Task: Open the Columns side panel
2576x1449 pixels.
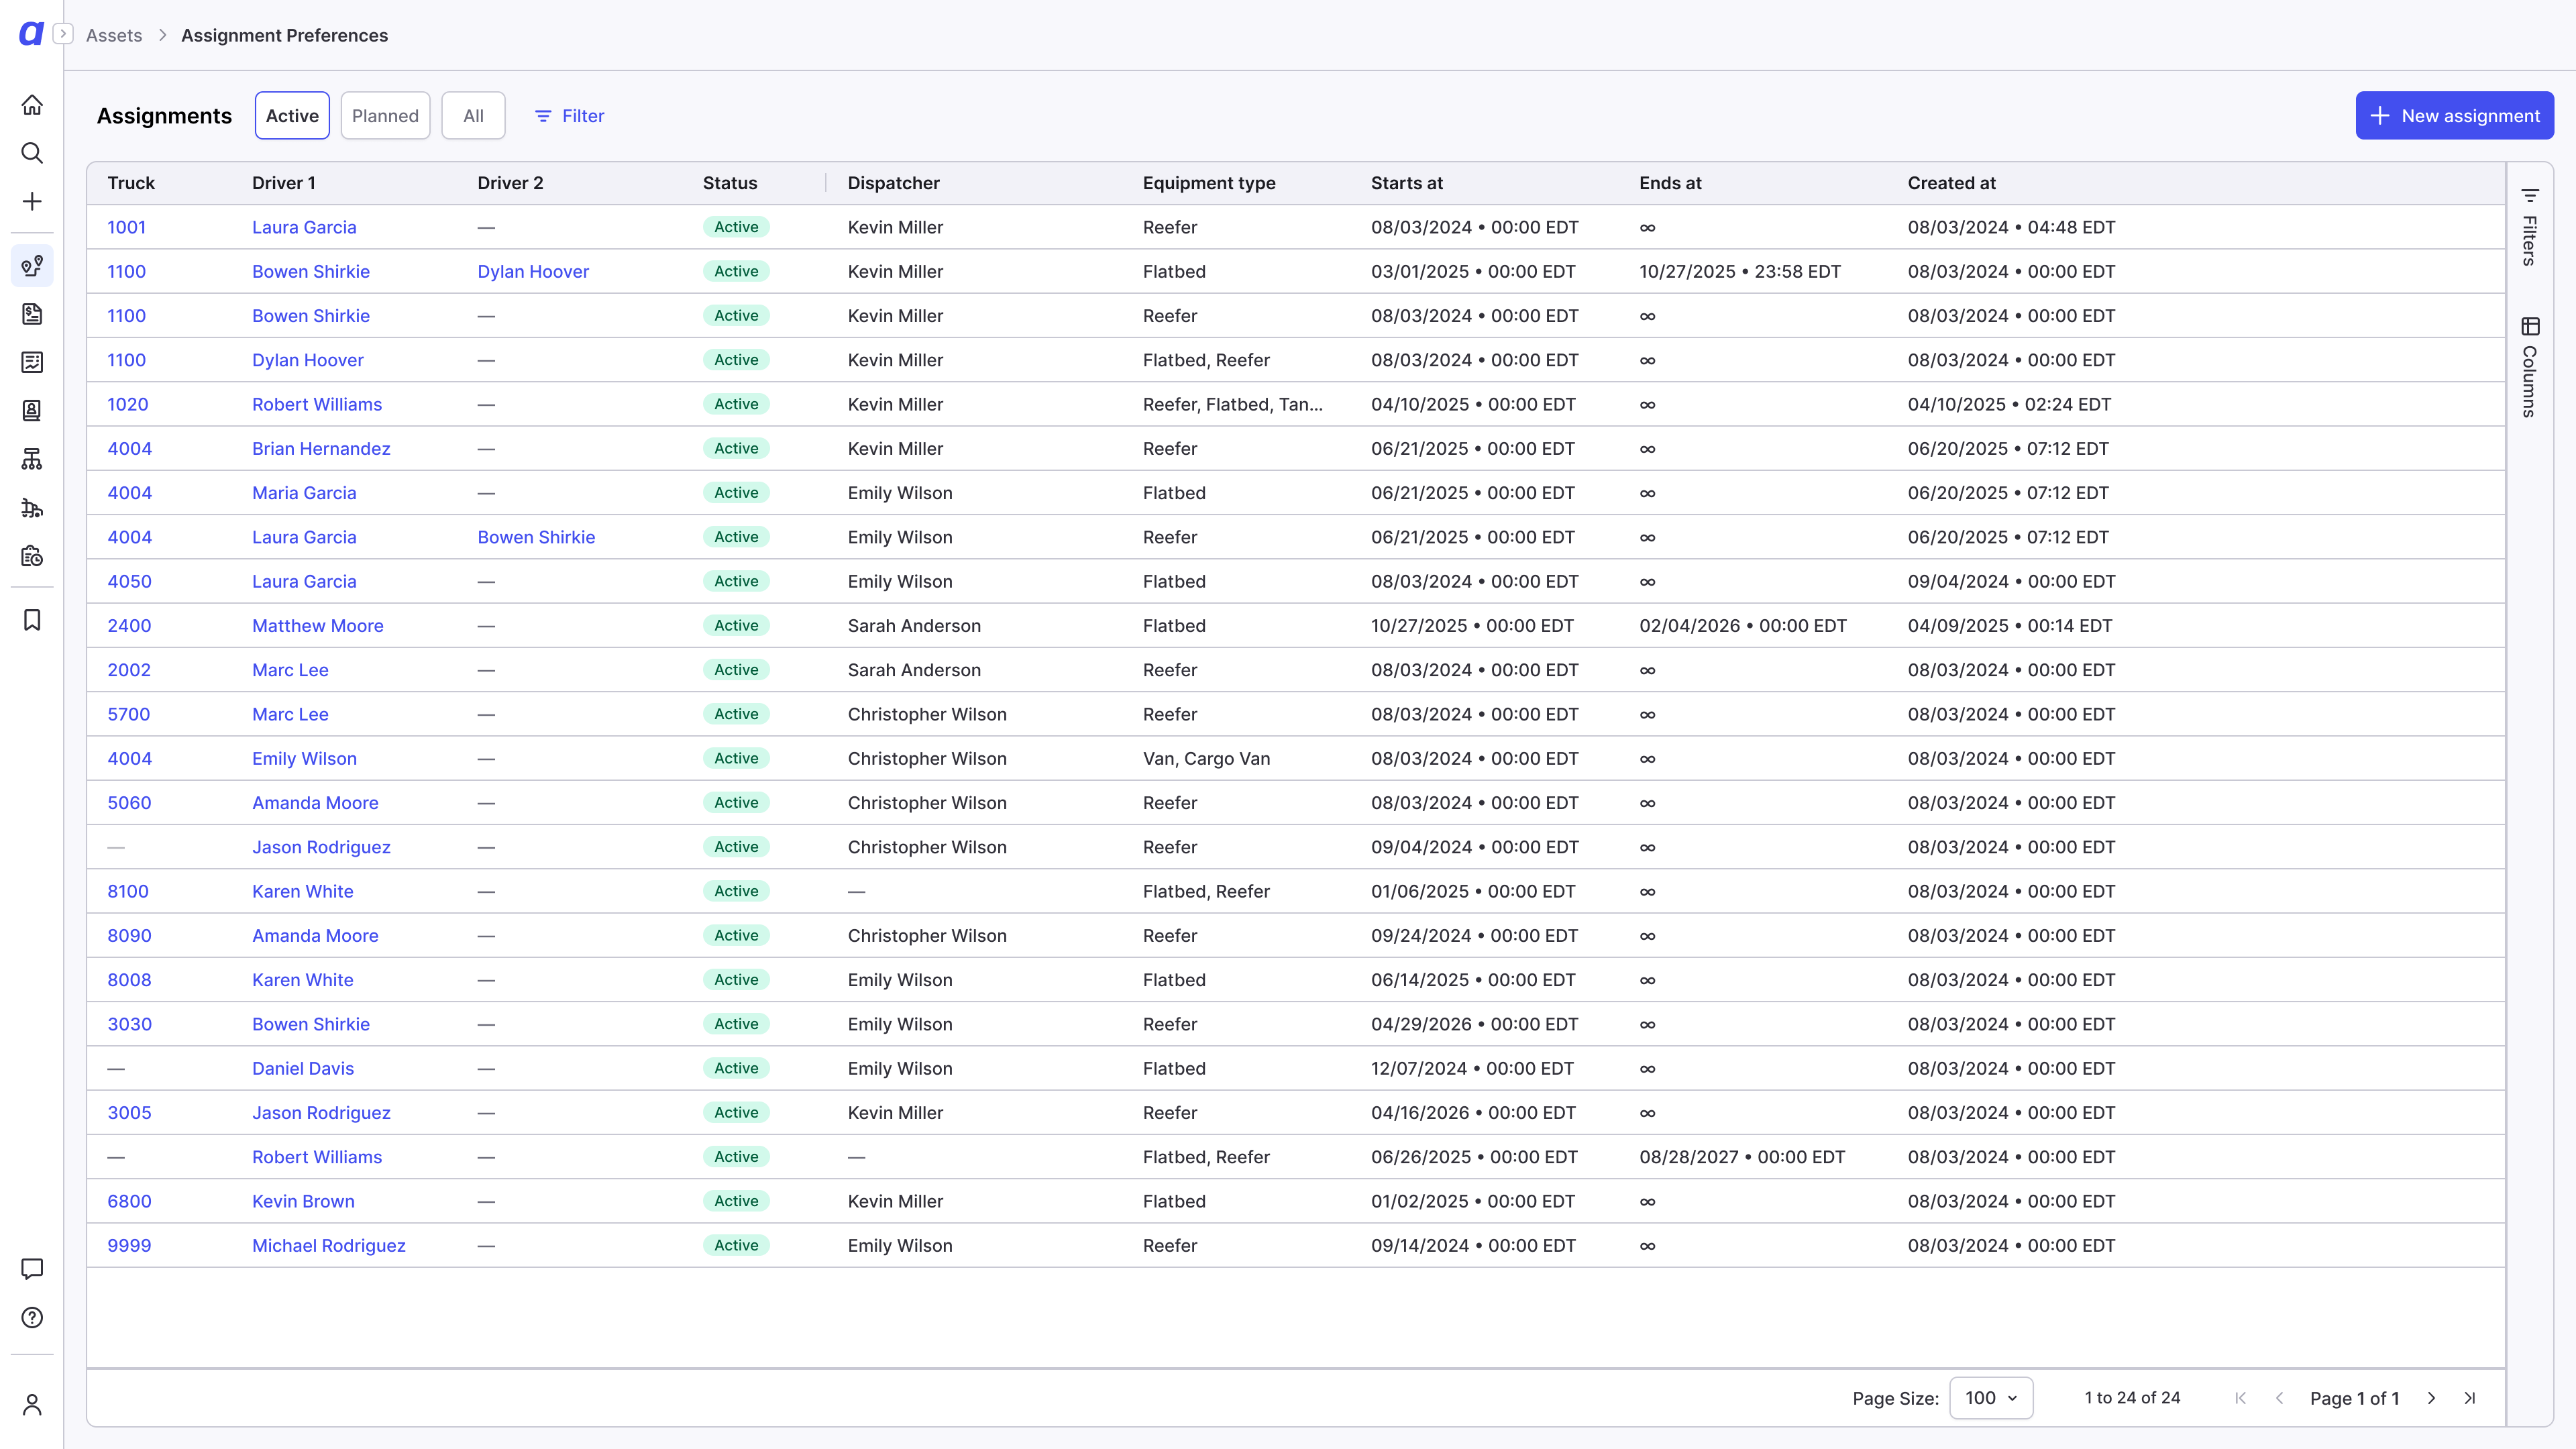Action: [2530, 367]
